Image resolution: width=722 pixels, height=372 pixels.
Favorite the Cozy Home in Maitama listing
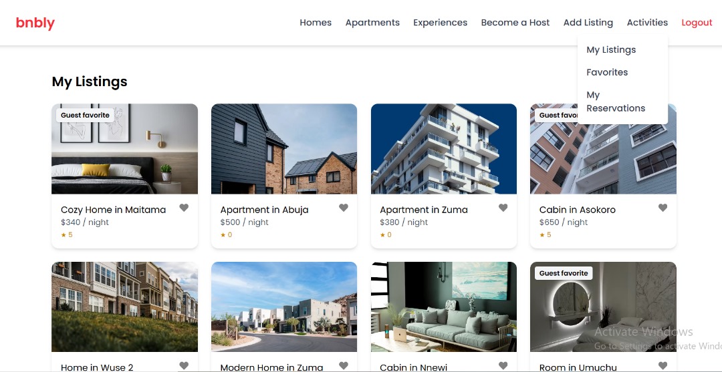[x=184, y=208]
